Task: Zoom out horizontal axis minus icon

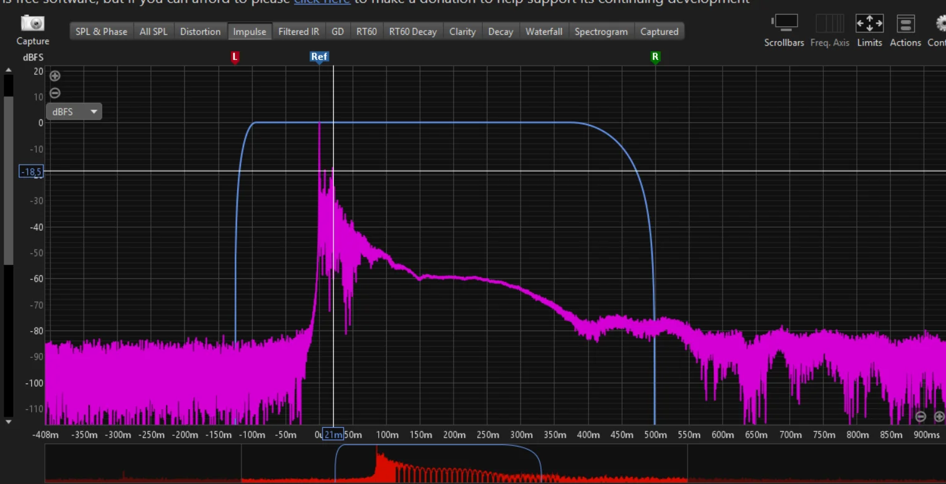Action: [920, 417]
